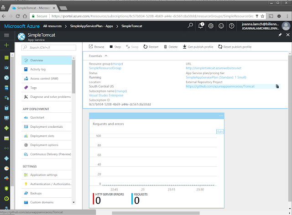This screenshot has height=215, width=292.
Task: Open the chart tile ellipsis menu
Action: [x=221, y=116]
